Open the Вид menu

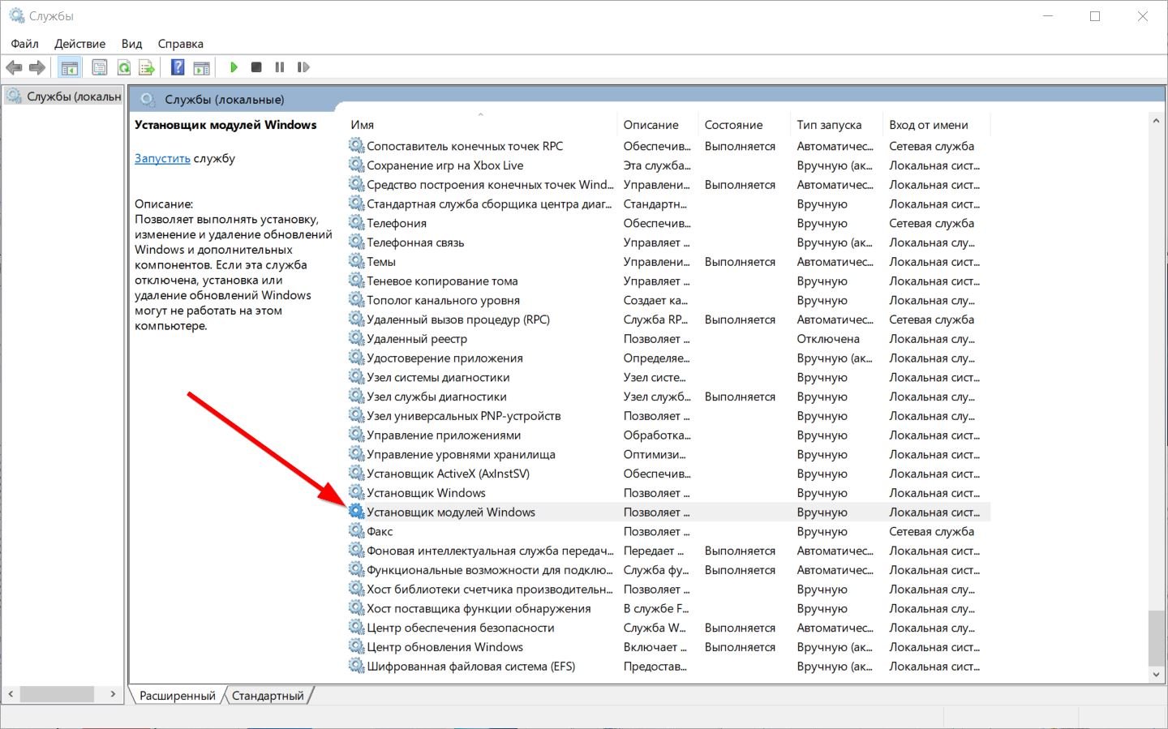tap(131, 44)
